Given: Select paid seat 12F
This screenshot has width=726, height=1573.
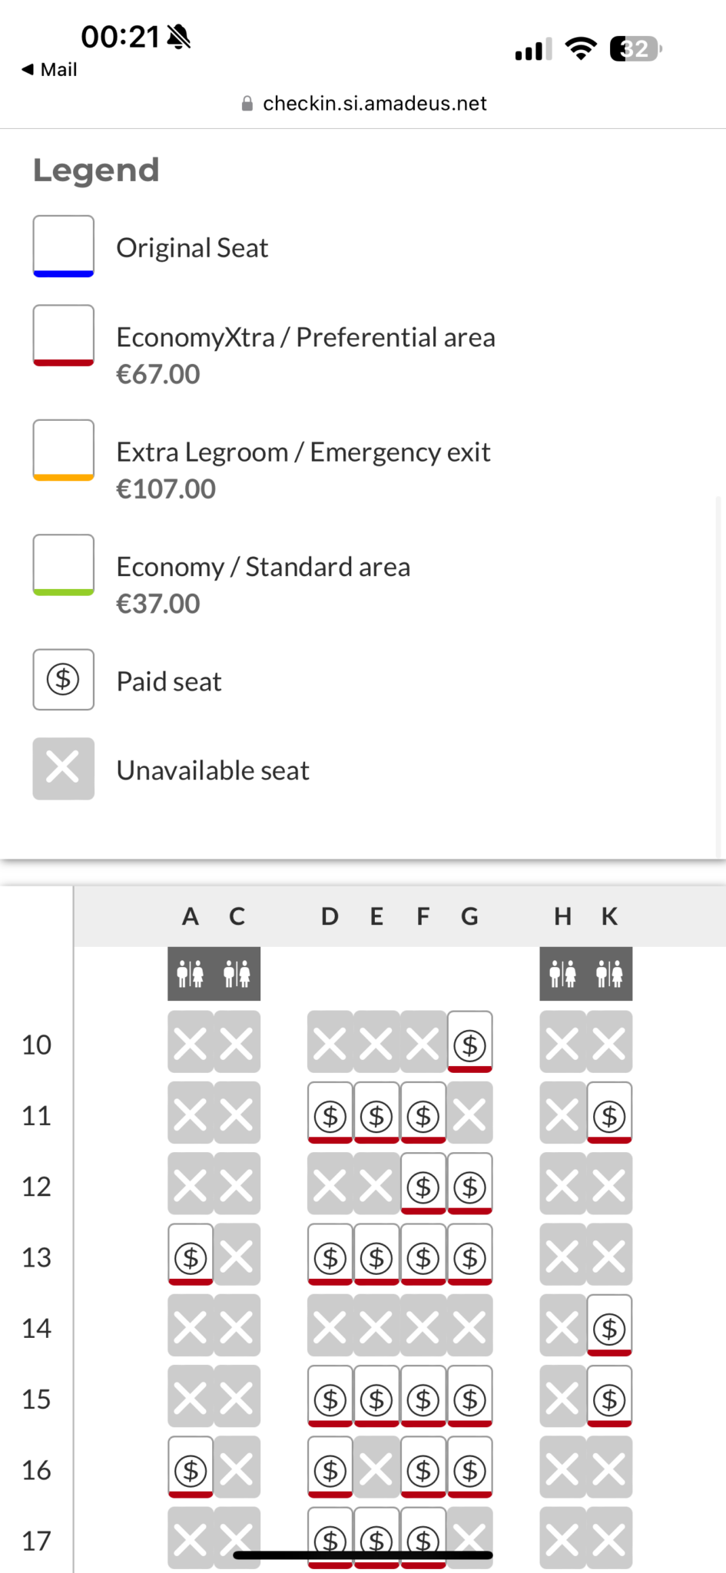Looking at the screenshot, I should coord(423,1185).
